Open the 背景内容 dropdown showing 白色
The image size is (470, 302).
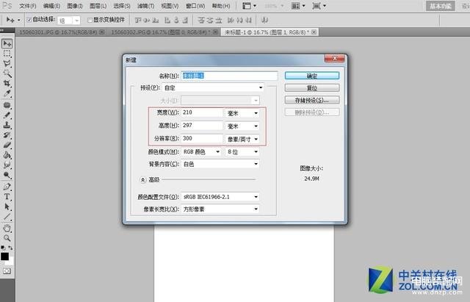220,164
